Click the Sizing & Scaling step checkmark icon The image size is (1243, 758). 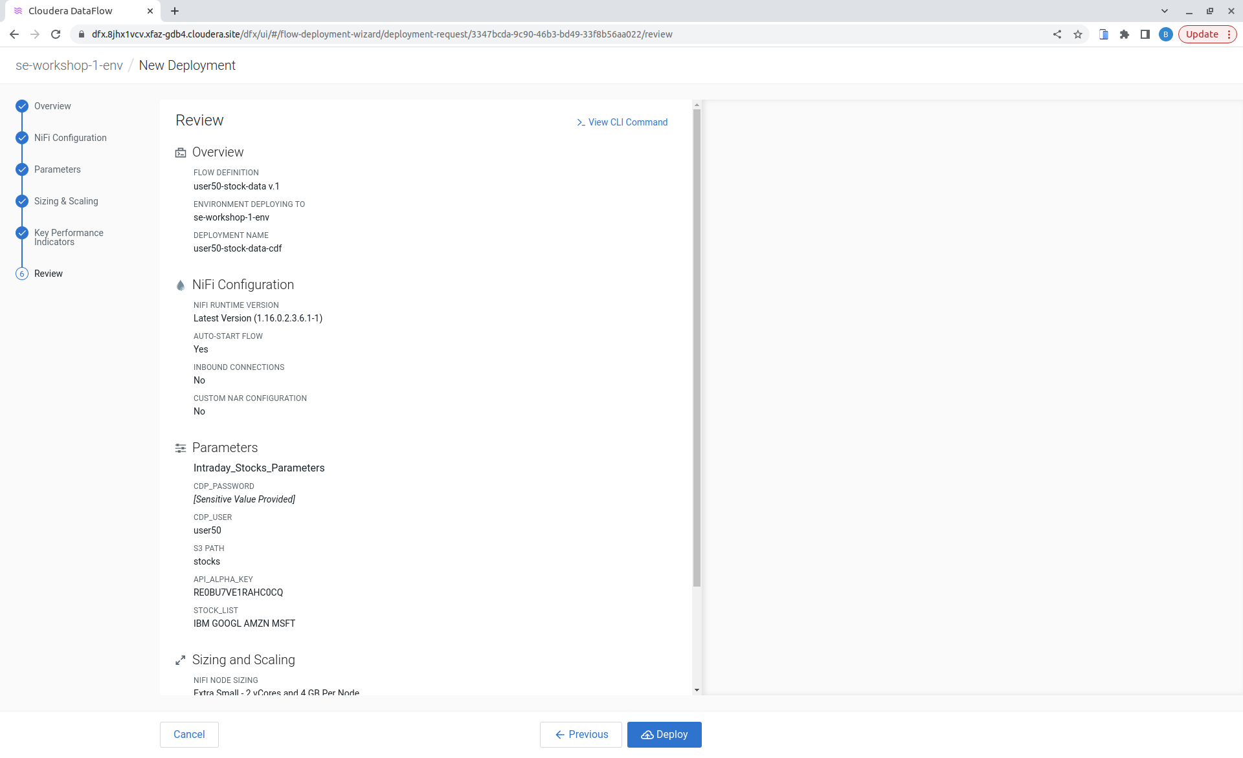pos(22,201)
